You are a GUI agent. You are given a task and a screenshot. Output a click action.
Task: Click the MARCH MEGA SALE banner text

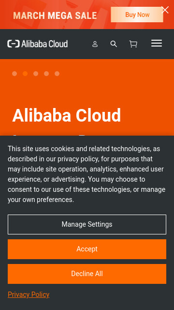click(55, 15)
